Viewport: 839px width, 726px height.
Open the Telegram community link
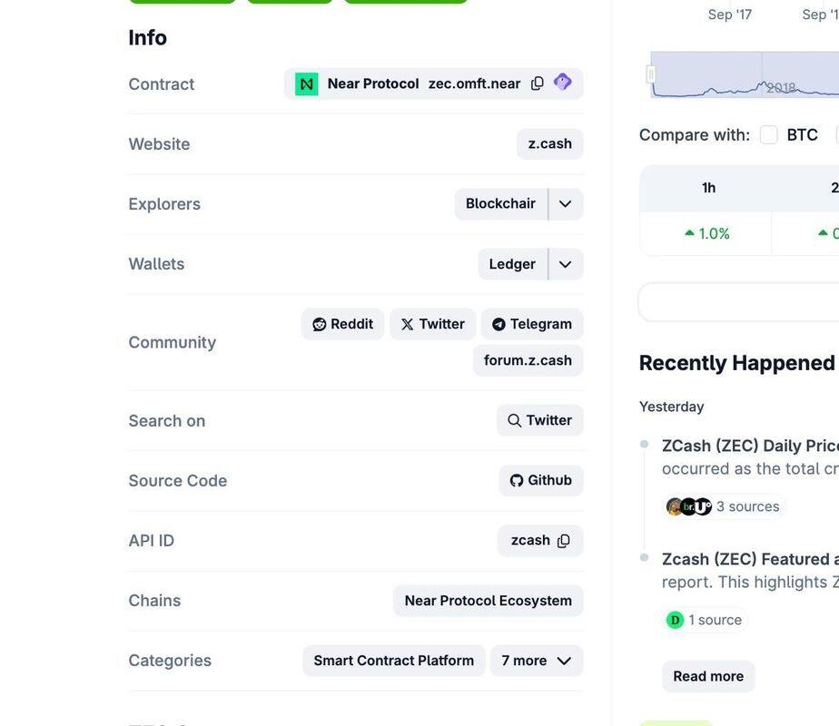531,324
